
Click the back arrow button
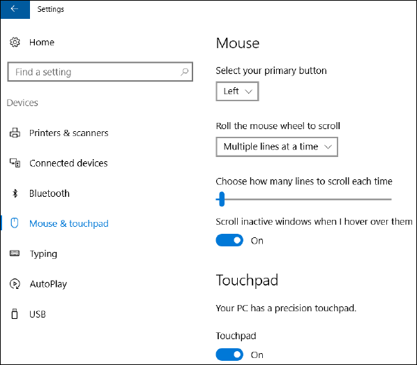click(15, 9)
